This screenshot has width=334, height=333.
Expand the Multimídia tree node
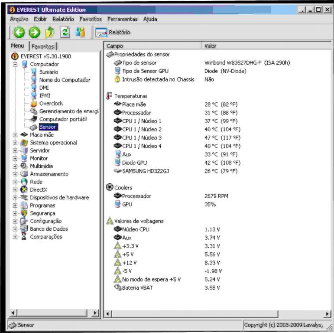pos(15,166)
